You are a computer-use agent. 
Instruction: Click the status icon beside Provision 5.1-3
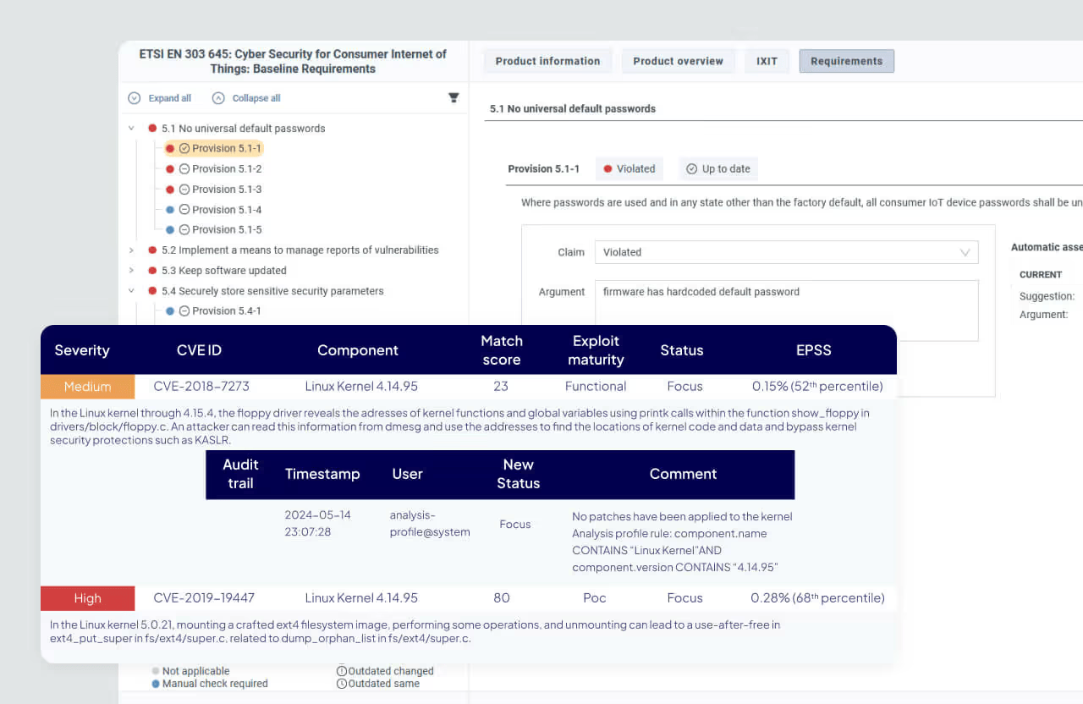click(x=184, y=190)
